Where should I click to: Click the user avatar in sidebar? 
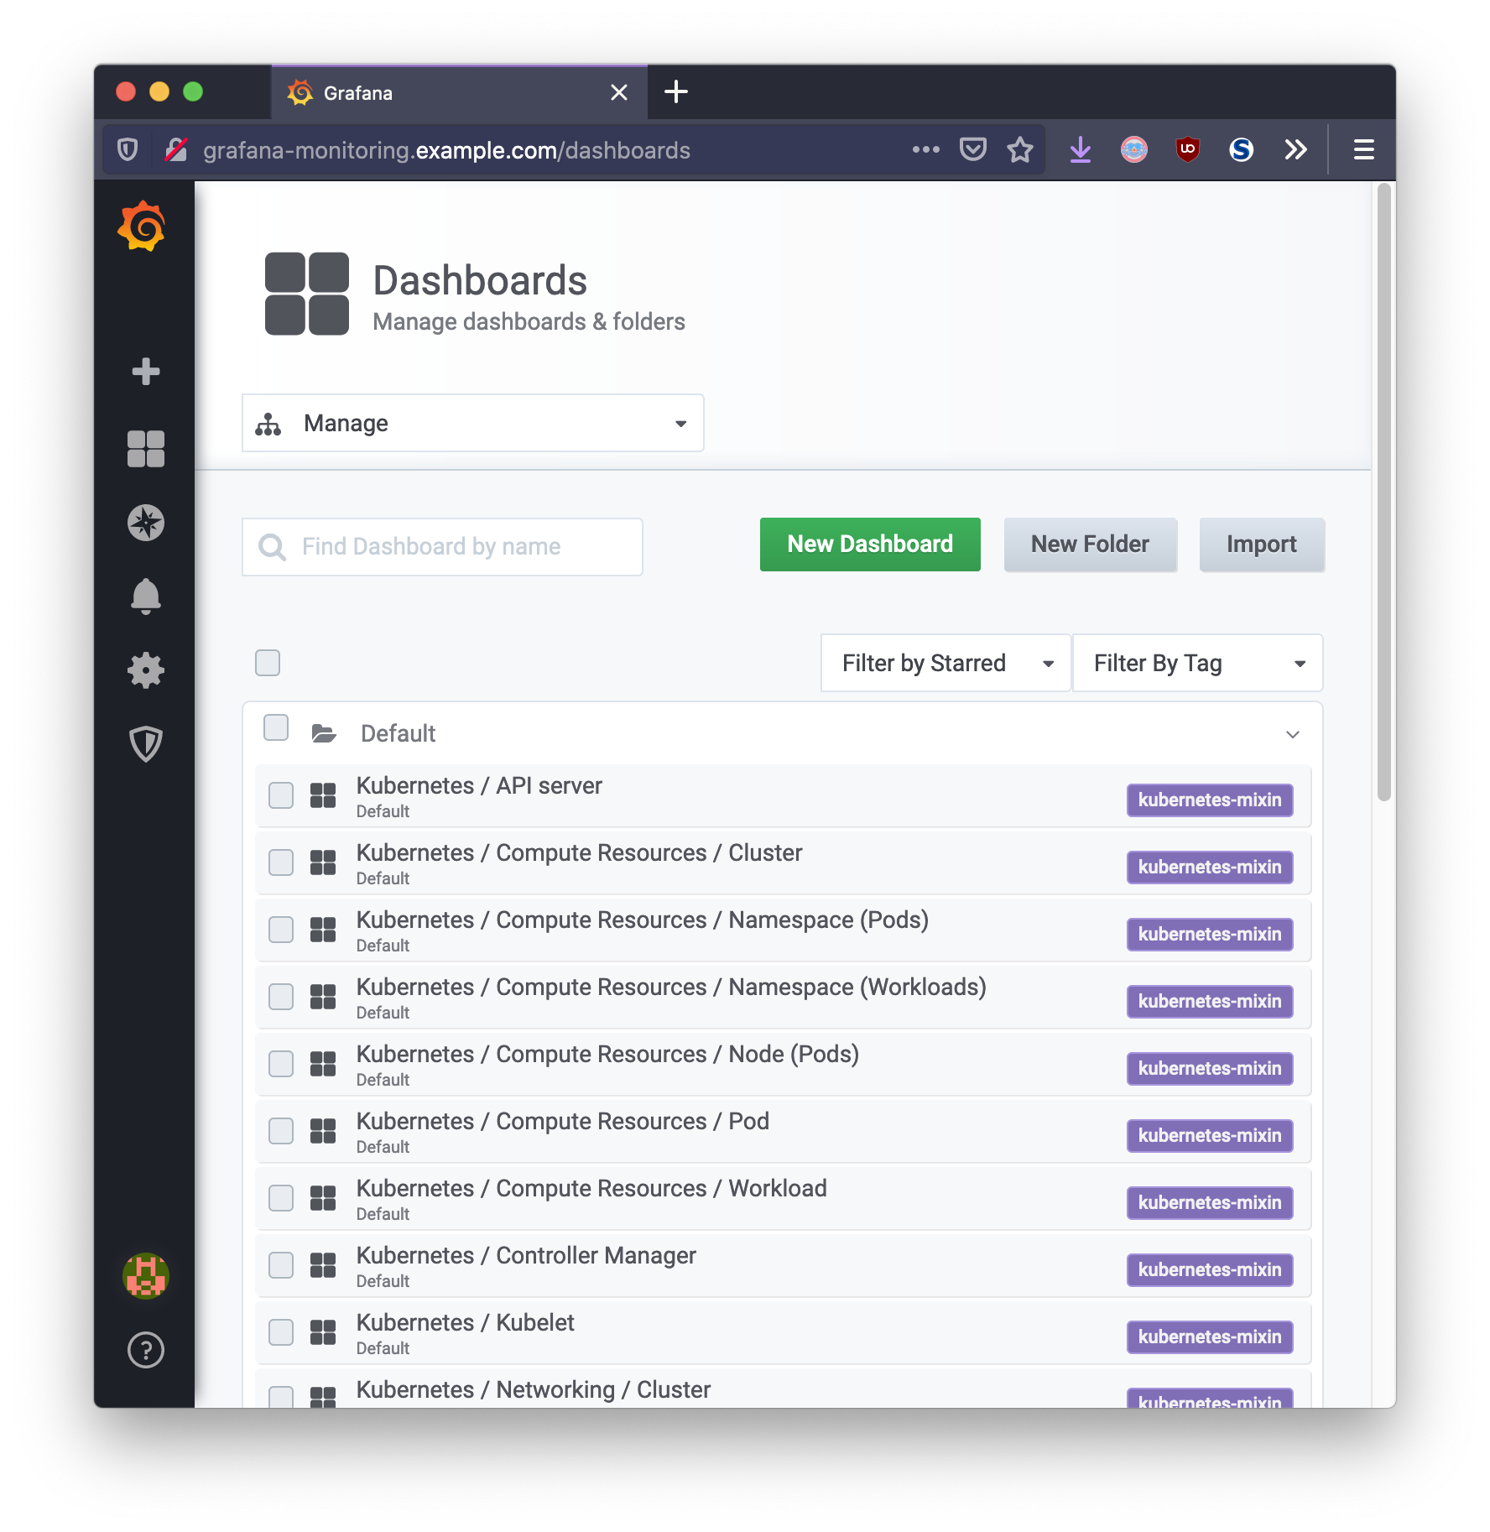pyautogui.click(x=146, y=1276)
